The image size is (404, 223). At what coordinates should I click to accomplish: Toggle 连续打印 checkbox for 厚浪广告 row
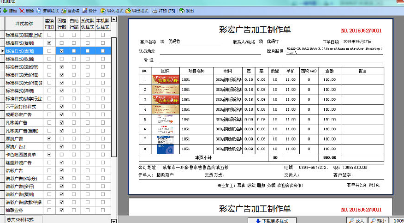click(x=49, y=139)
